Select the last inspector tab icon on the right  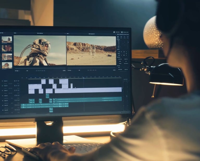[x=128, y=37]
